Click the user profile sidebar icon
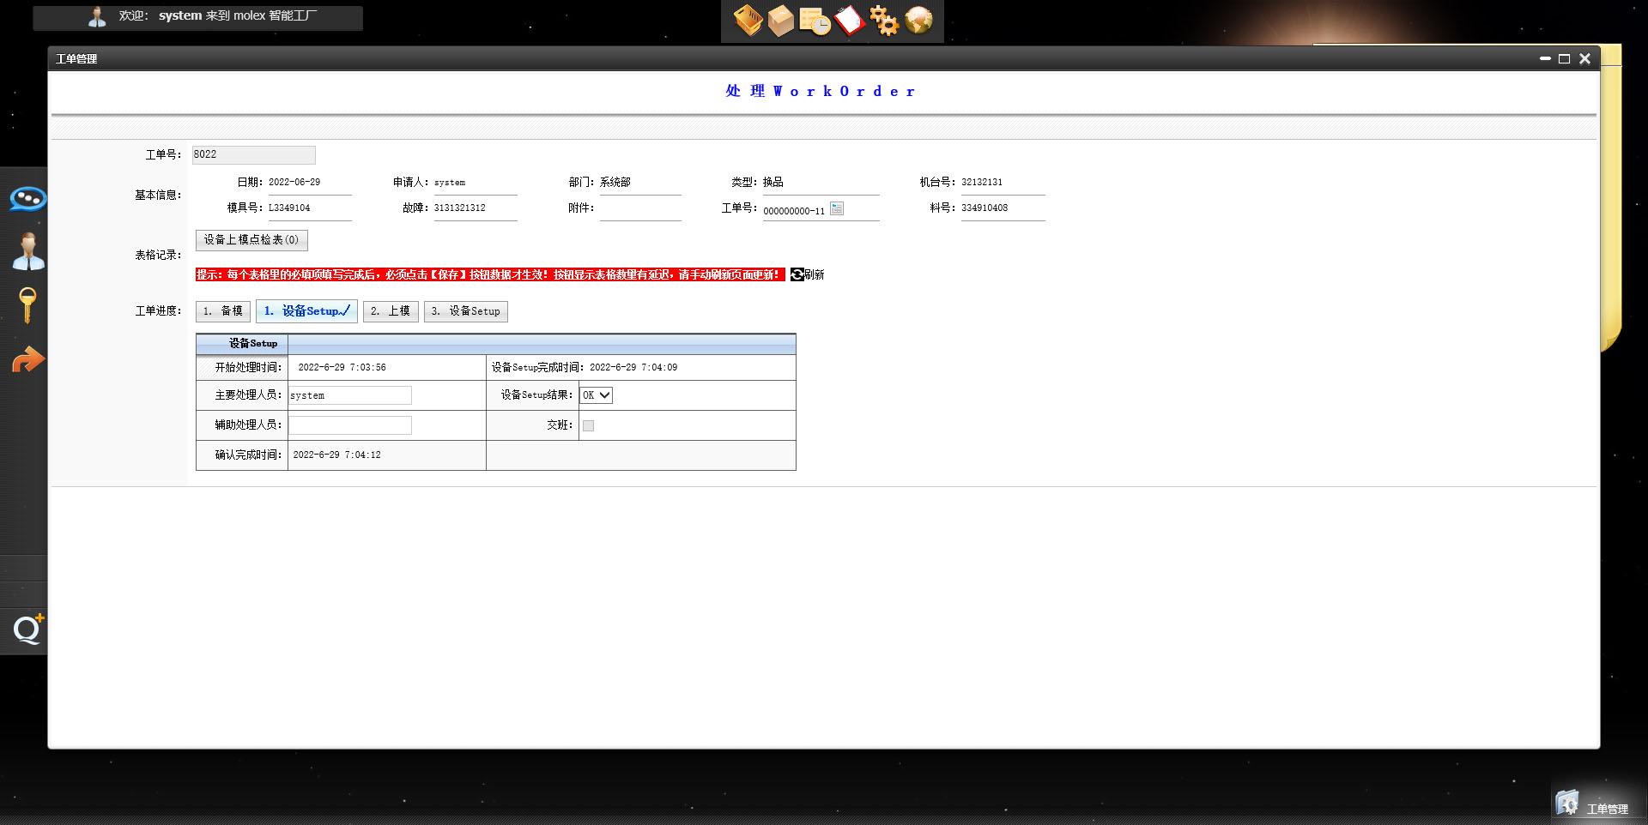Viewport: 1648px width, 825px height. [x=27, y=252]
